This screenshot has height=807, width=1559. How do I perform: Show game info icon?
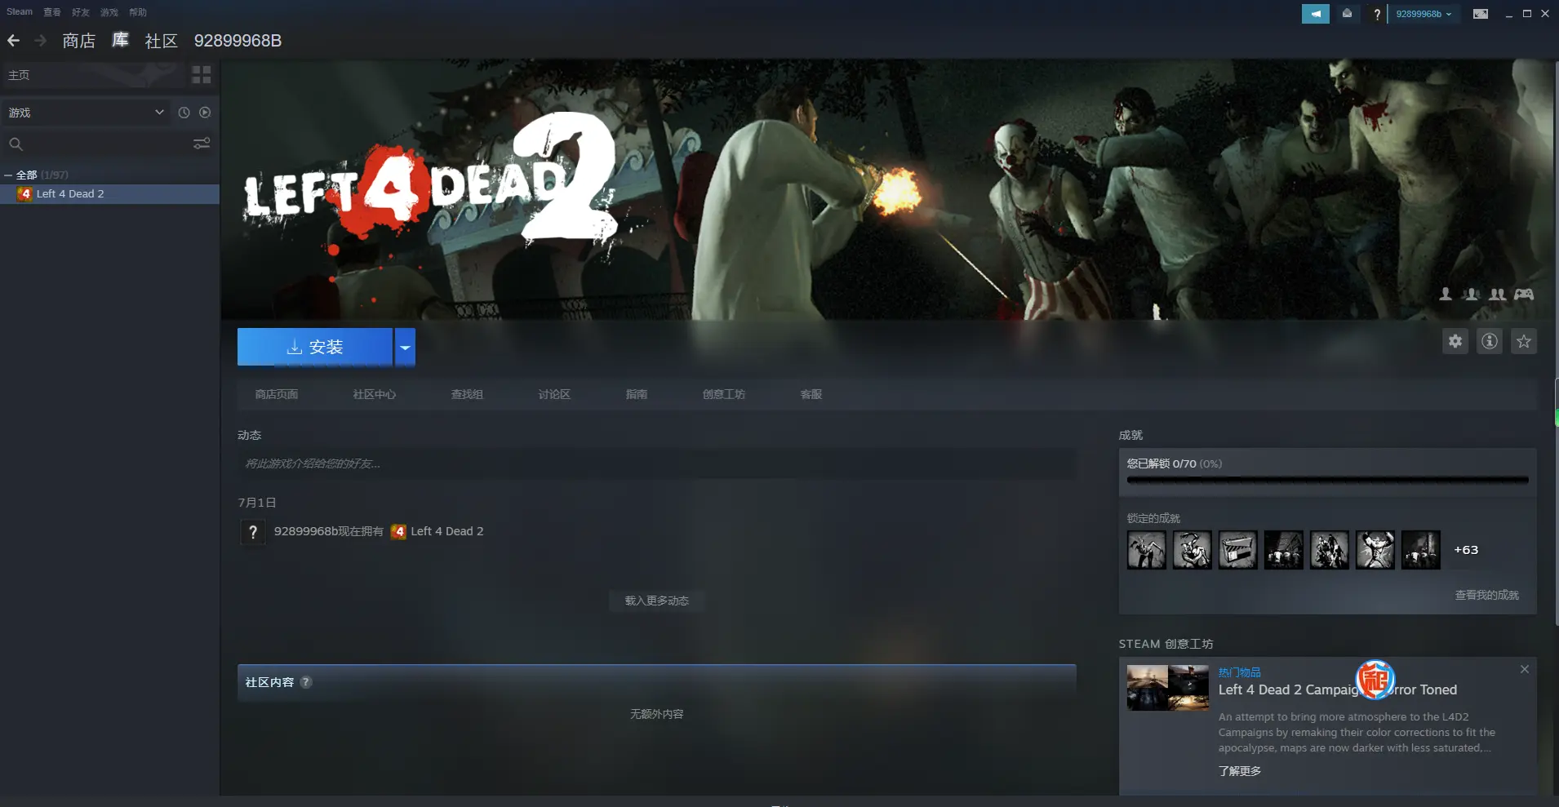click(x=1490, y=341)
